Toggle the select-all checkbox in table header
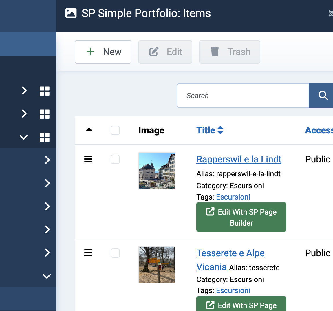333x311 pixels. (x=115, y=130)
